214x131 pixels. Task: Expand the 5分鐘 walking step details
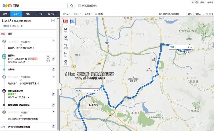coord(53,76)
